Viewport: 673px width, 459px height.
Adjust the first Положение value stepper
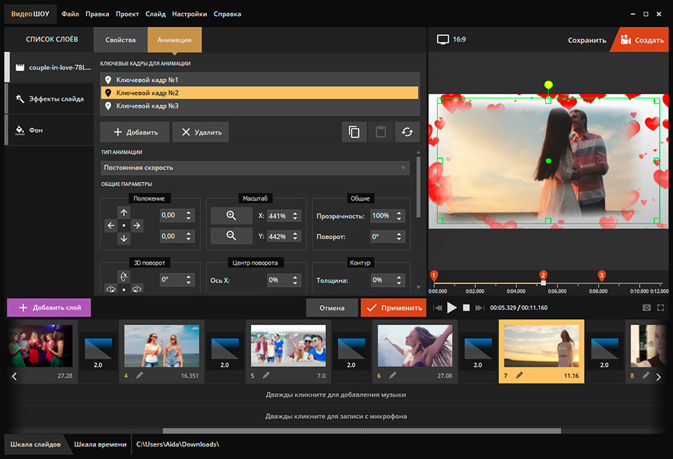[x=189, y=216]
